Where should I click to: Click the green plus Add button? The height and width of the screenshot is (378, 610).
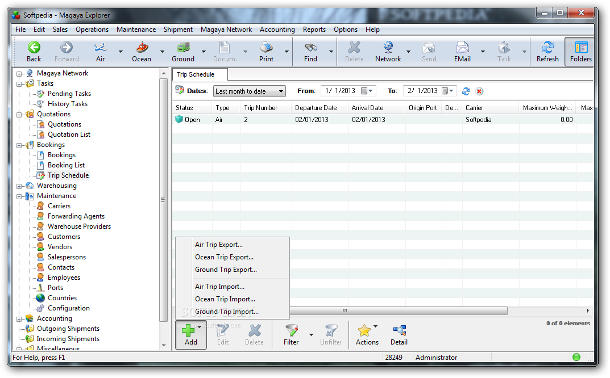(x=191, y=335)
